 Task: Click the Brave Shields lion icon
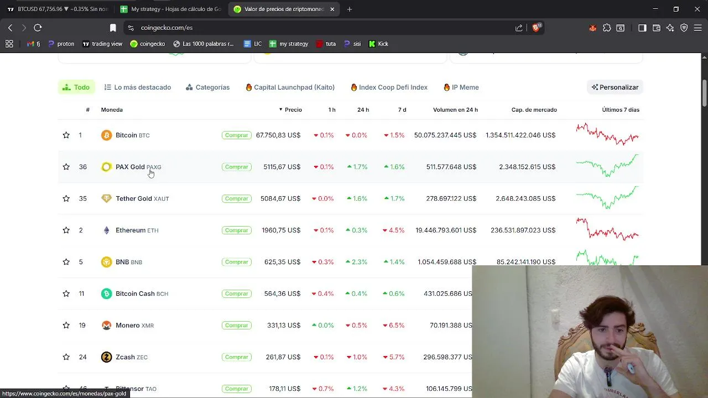coord(537,28)
